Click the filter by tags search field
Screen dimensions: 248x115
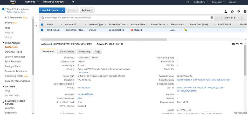pyautogui.click(x=127, y=18)
